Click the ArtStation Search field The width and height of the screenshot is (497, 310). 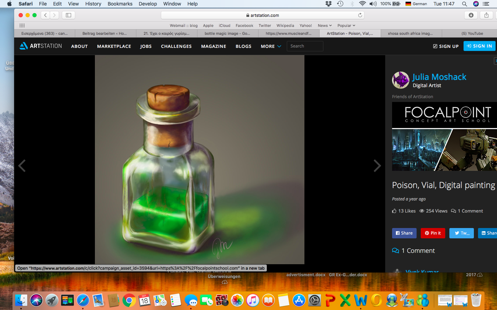click(305, 46)
